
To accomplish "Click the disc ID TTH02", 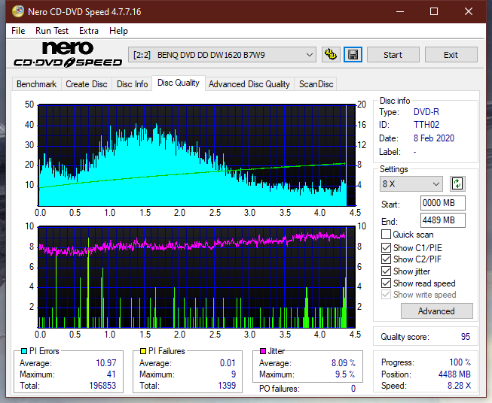I will pyautogui.click(x=426, y=125).
